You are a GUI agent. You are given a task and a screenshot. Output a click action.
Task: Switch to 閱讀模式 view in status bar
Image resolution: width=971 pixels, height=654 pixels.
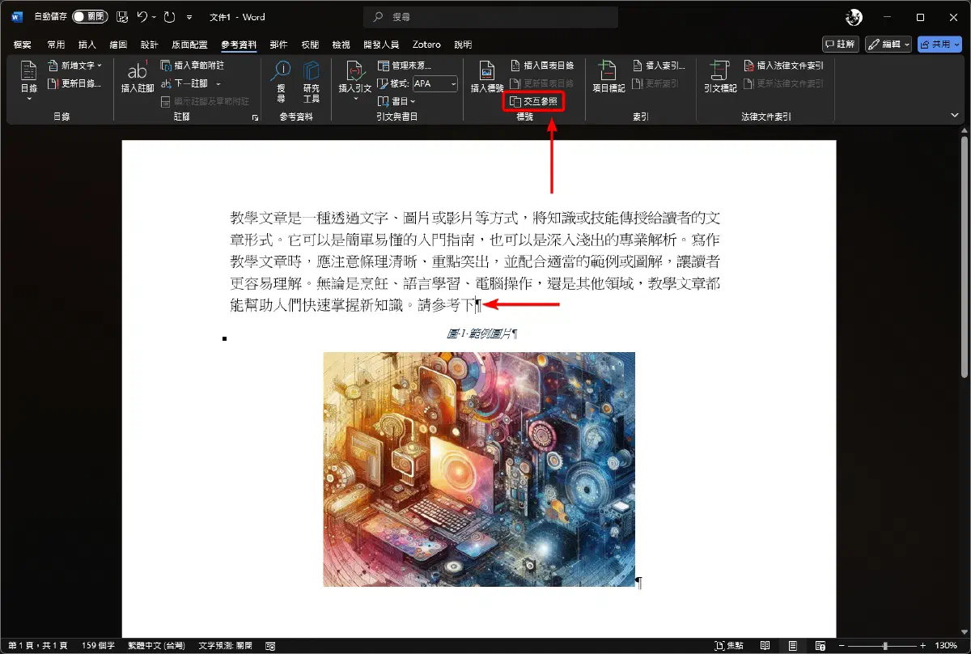(764, 645)
